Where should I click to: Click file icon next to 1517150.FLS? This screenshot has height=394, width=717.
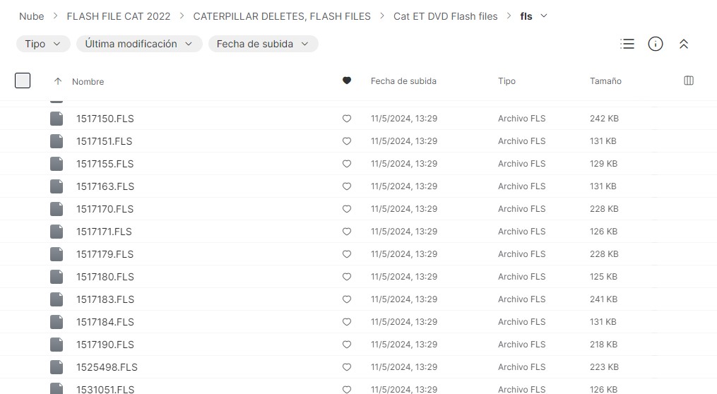pyautogui.click(x=57, y=119)
